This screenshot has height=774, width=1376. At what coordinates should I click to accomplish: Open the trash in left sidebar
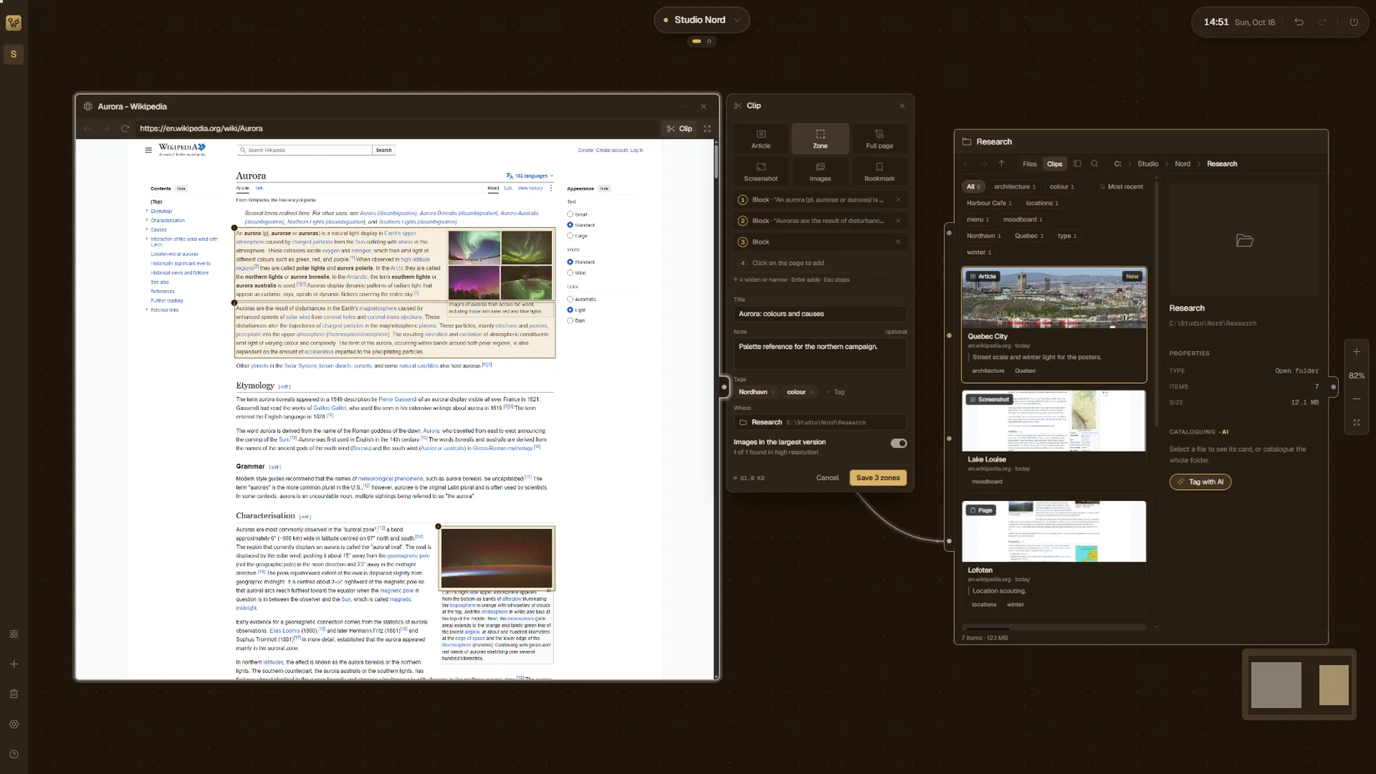[x=14, y=694]
